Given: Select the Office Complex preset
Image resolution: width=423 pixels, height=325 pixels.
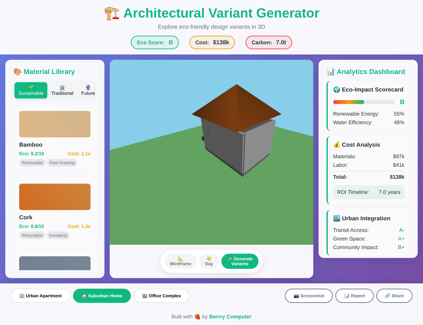Looking at the screenshot, I should 162,296.
